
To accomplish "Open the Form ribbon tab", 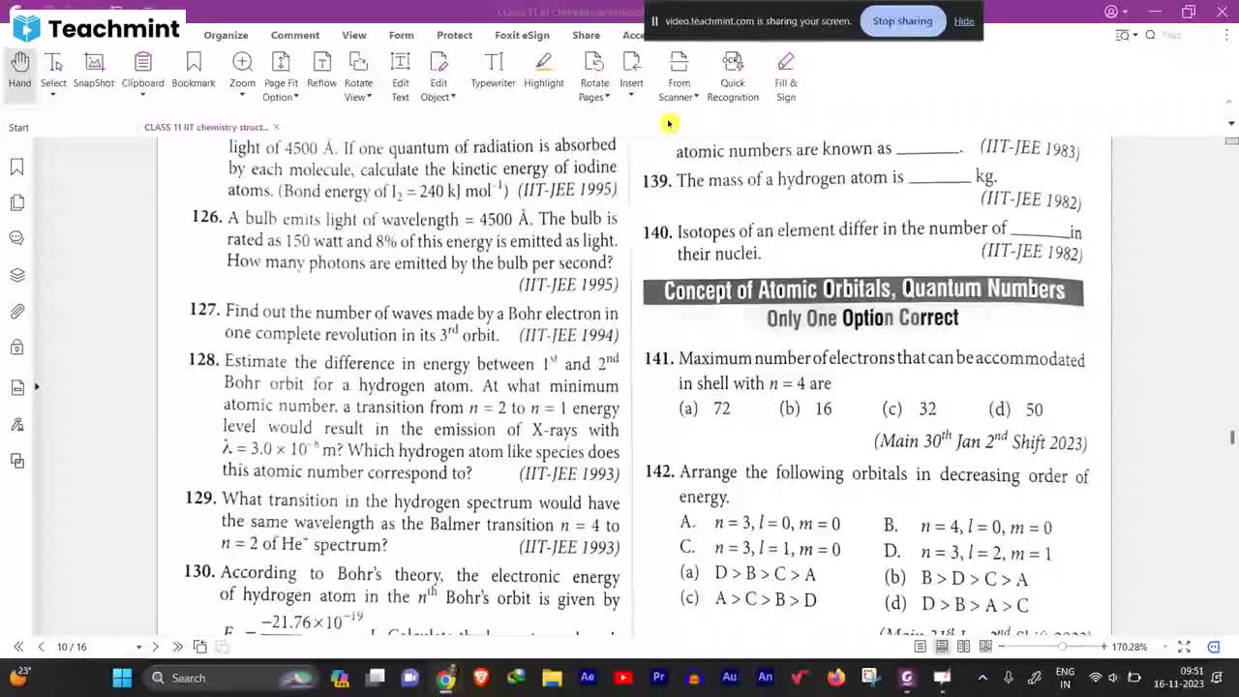I will 402,35.
